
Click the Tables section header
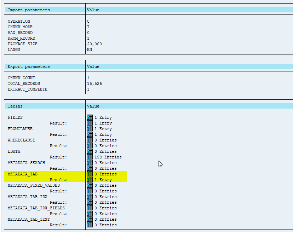point(15,106)
